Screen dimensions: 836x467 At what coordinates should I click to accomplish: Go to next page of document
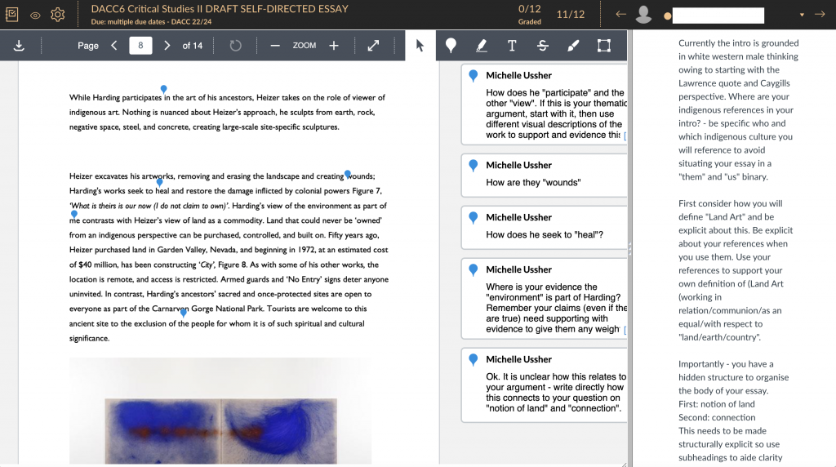[x=167, y=46]
